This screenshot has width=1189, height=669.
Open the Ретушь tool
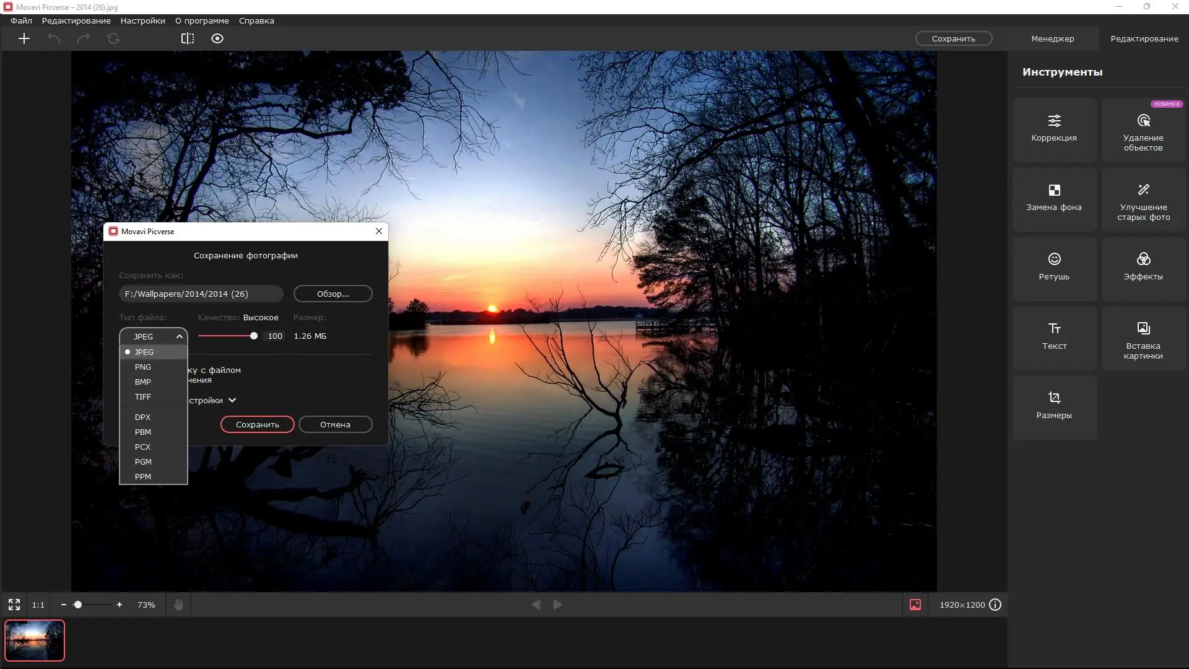tap(1054, 268)
